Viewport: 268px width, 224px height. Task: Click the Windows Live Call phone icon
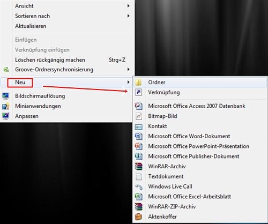pos(138,186)
